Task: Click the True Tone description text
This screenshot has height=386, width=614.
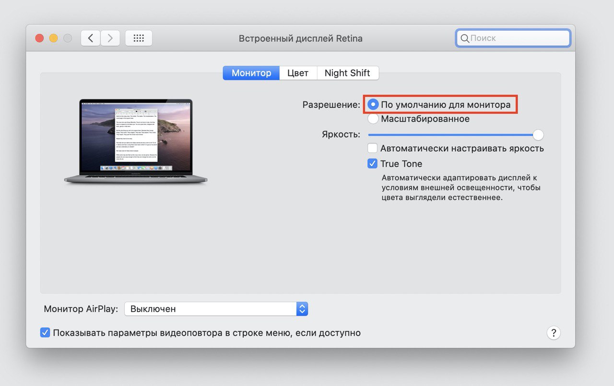Action: 461,187
